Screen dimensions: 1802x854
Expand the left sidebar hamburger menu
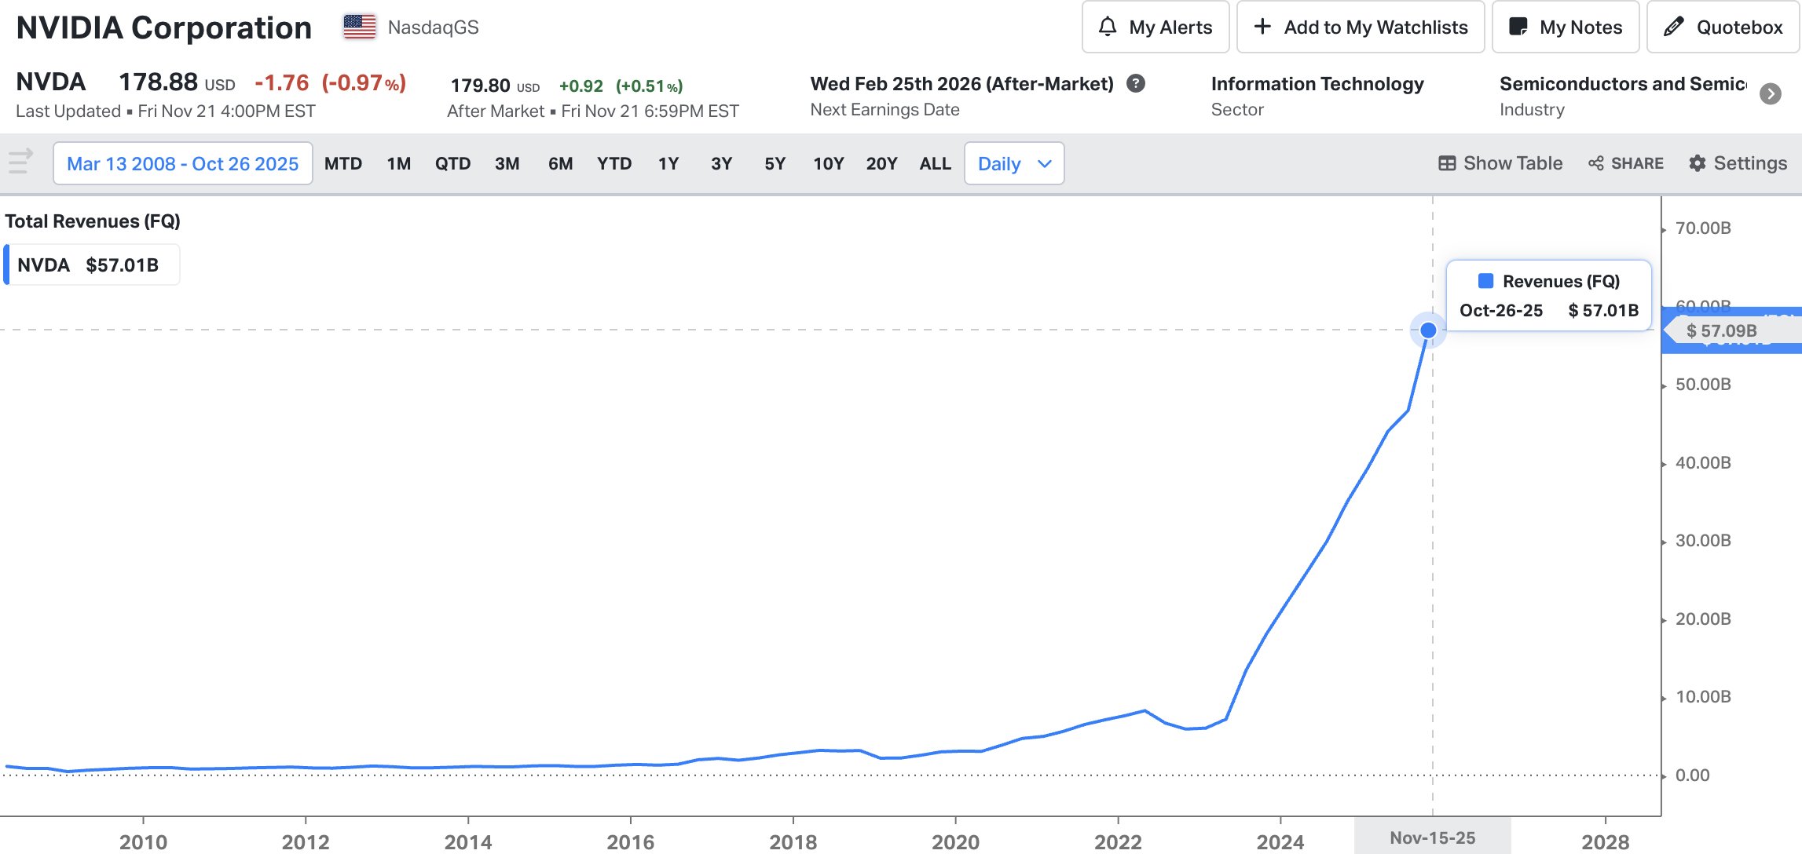(20, 162)
